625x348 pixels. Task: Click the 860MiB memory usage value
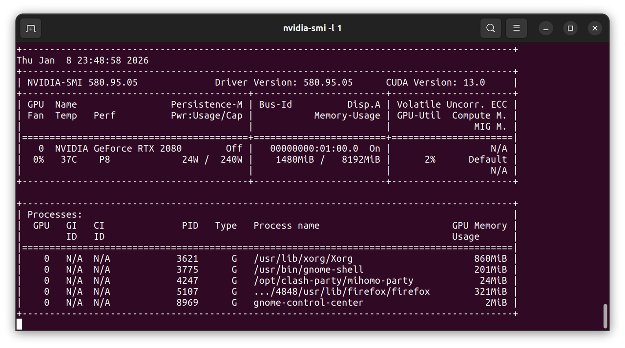tap(491, 259)
